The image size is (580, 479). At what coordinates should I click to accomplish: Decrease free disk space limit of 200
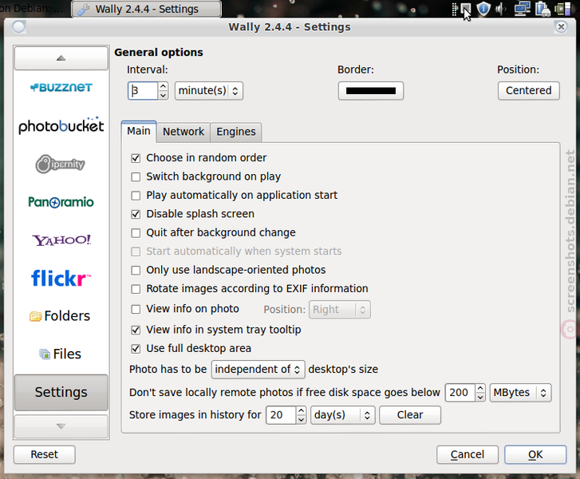(x=479, y=398)
